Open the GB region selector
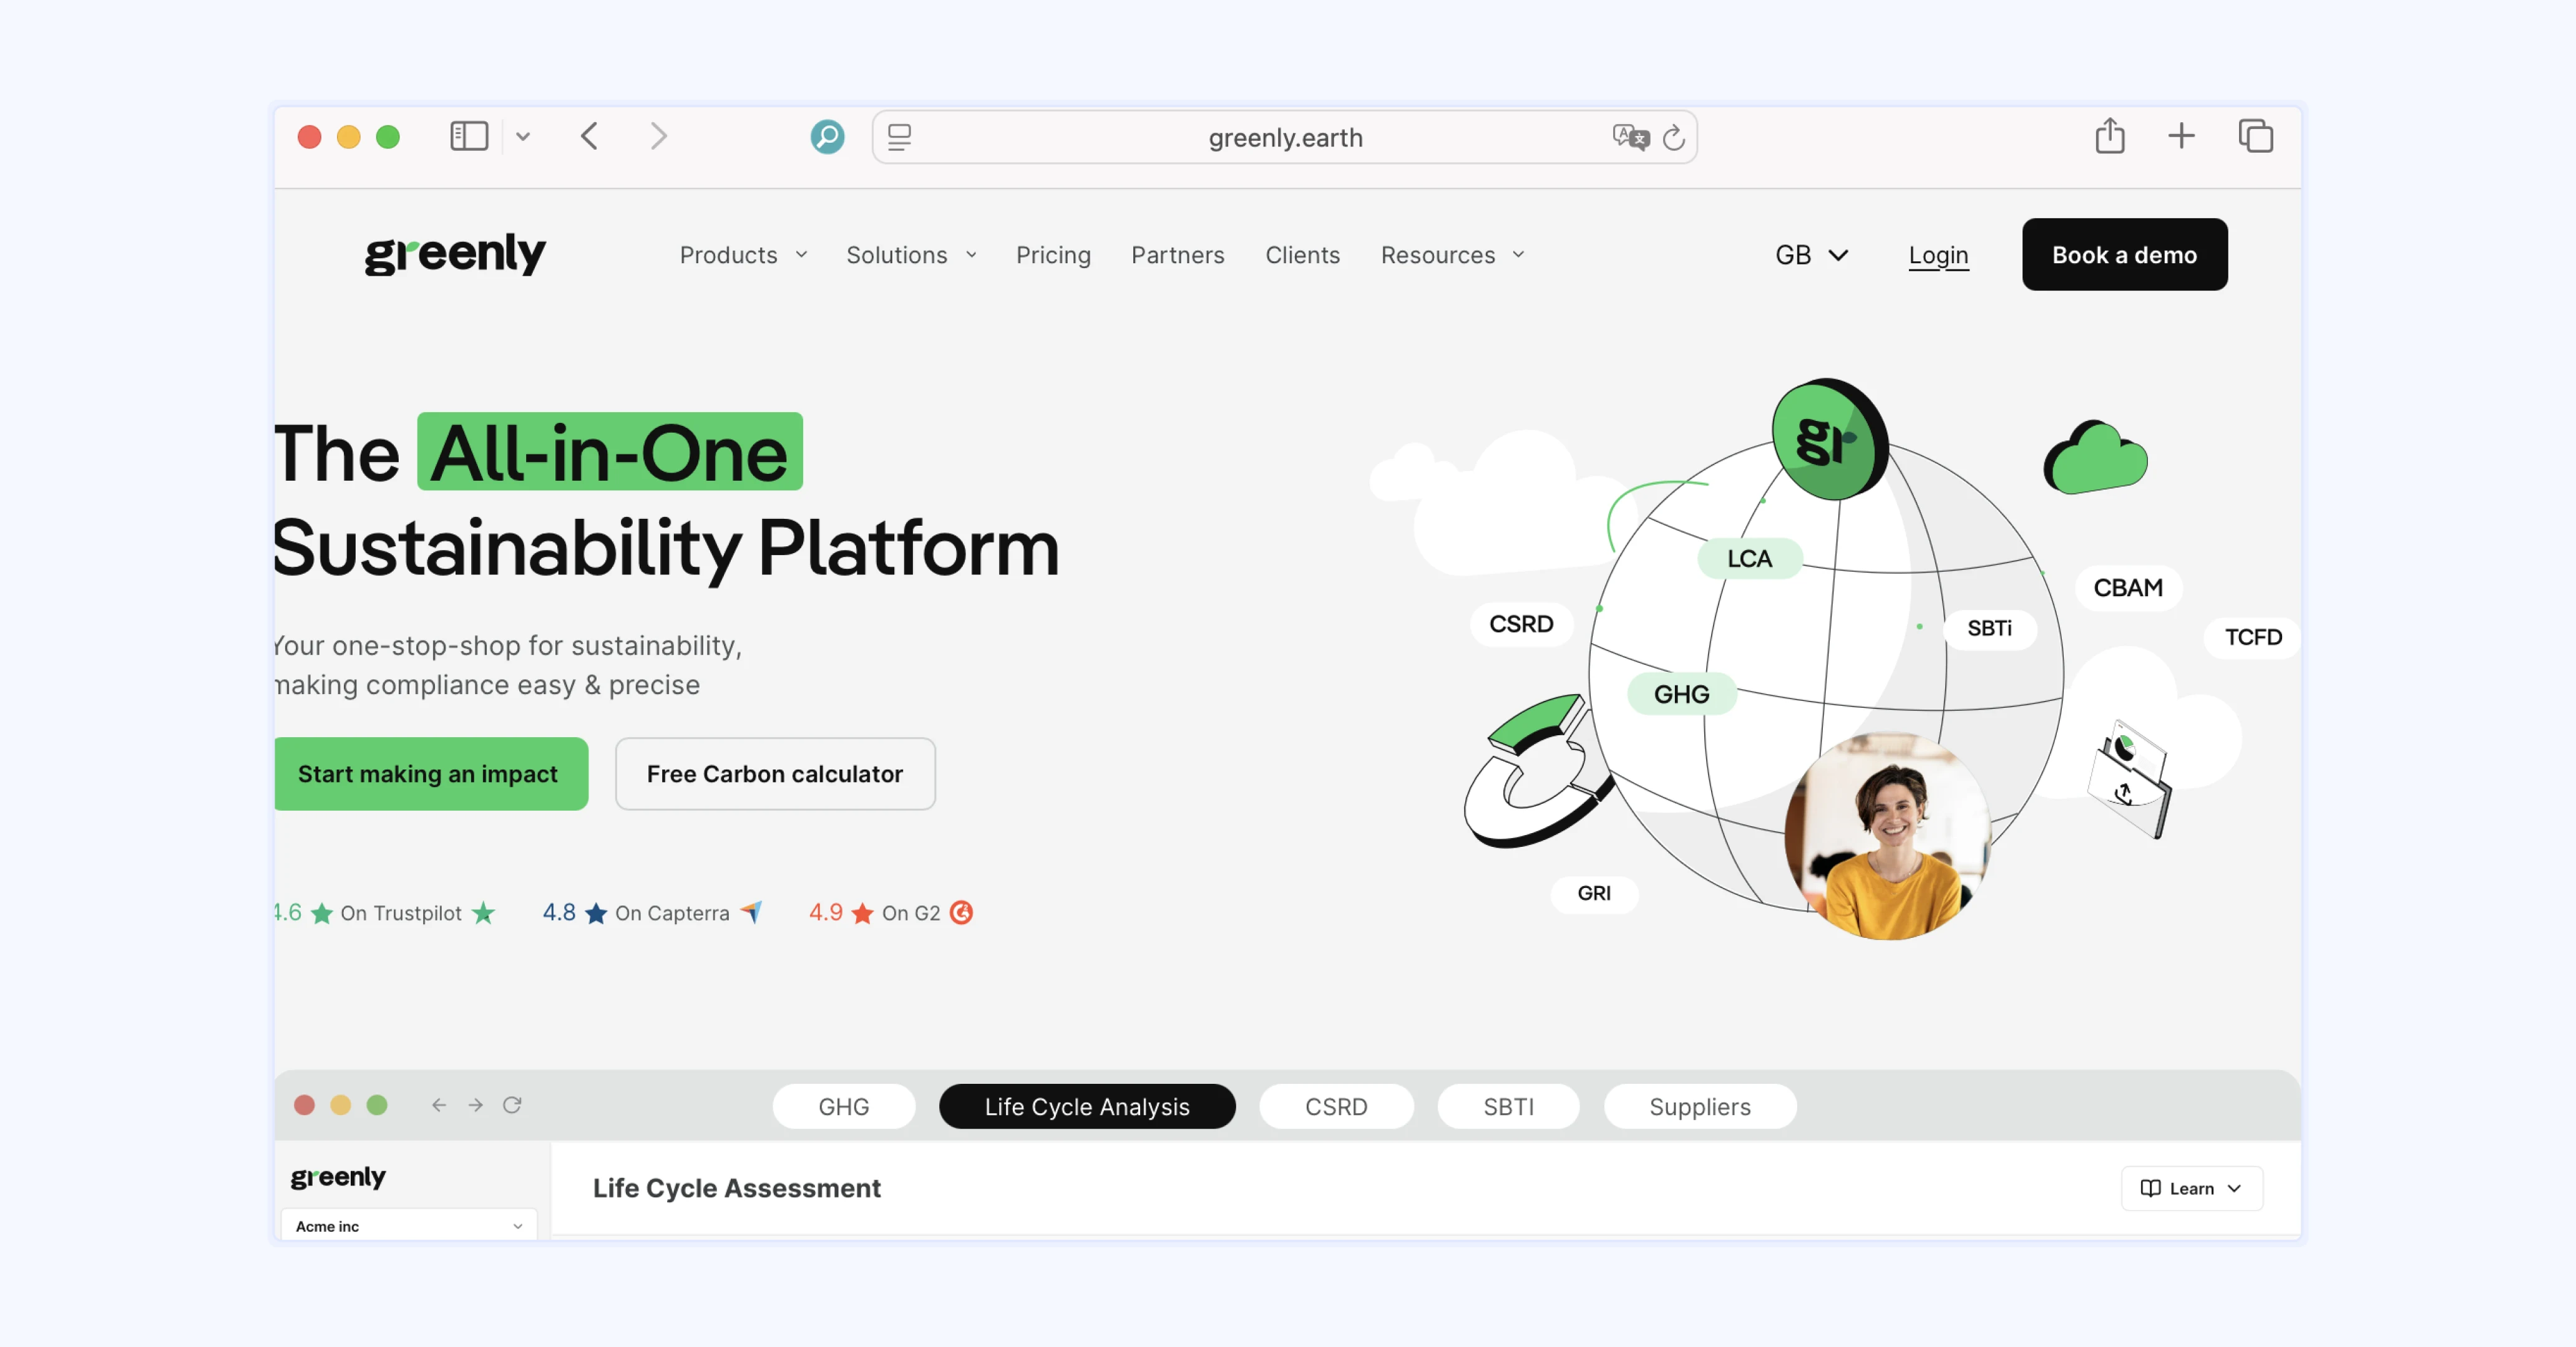 click(1811, 255)
